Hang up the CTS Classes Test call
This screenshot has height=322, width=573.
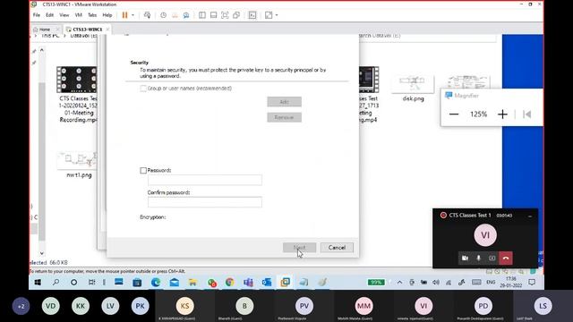click(x=506, y=258)
